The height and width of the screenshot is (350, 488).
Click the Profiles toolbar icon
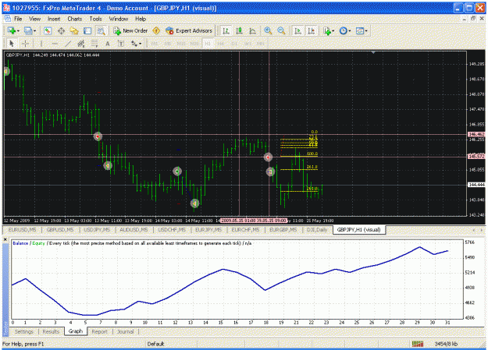click(28, 30)
